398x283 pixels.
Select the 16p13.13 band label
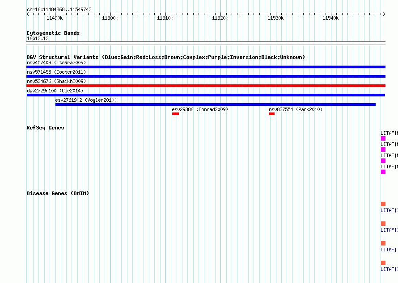coord(38,38)
